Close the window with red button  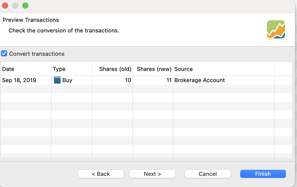(5, 6)
